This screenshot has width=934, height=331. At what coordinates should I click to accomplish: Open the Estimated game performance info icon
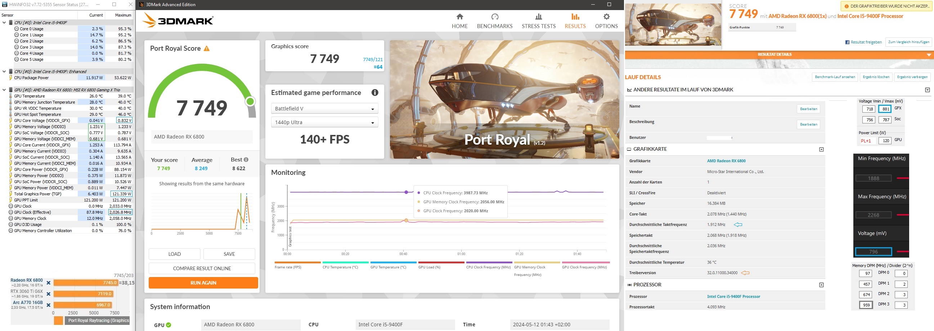coord(375,93)
